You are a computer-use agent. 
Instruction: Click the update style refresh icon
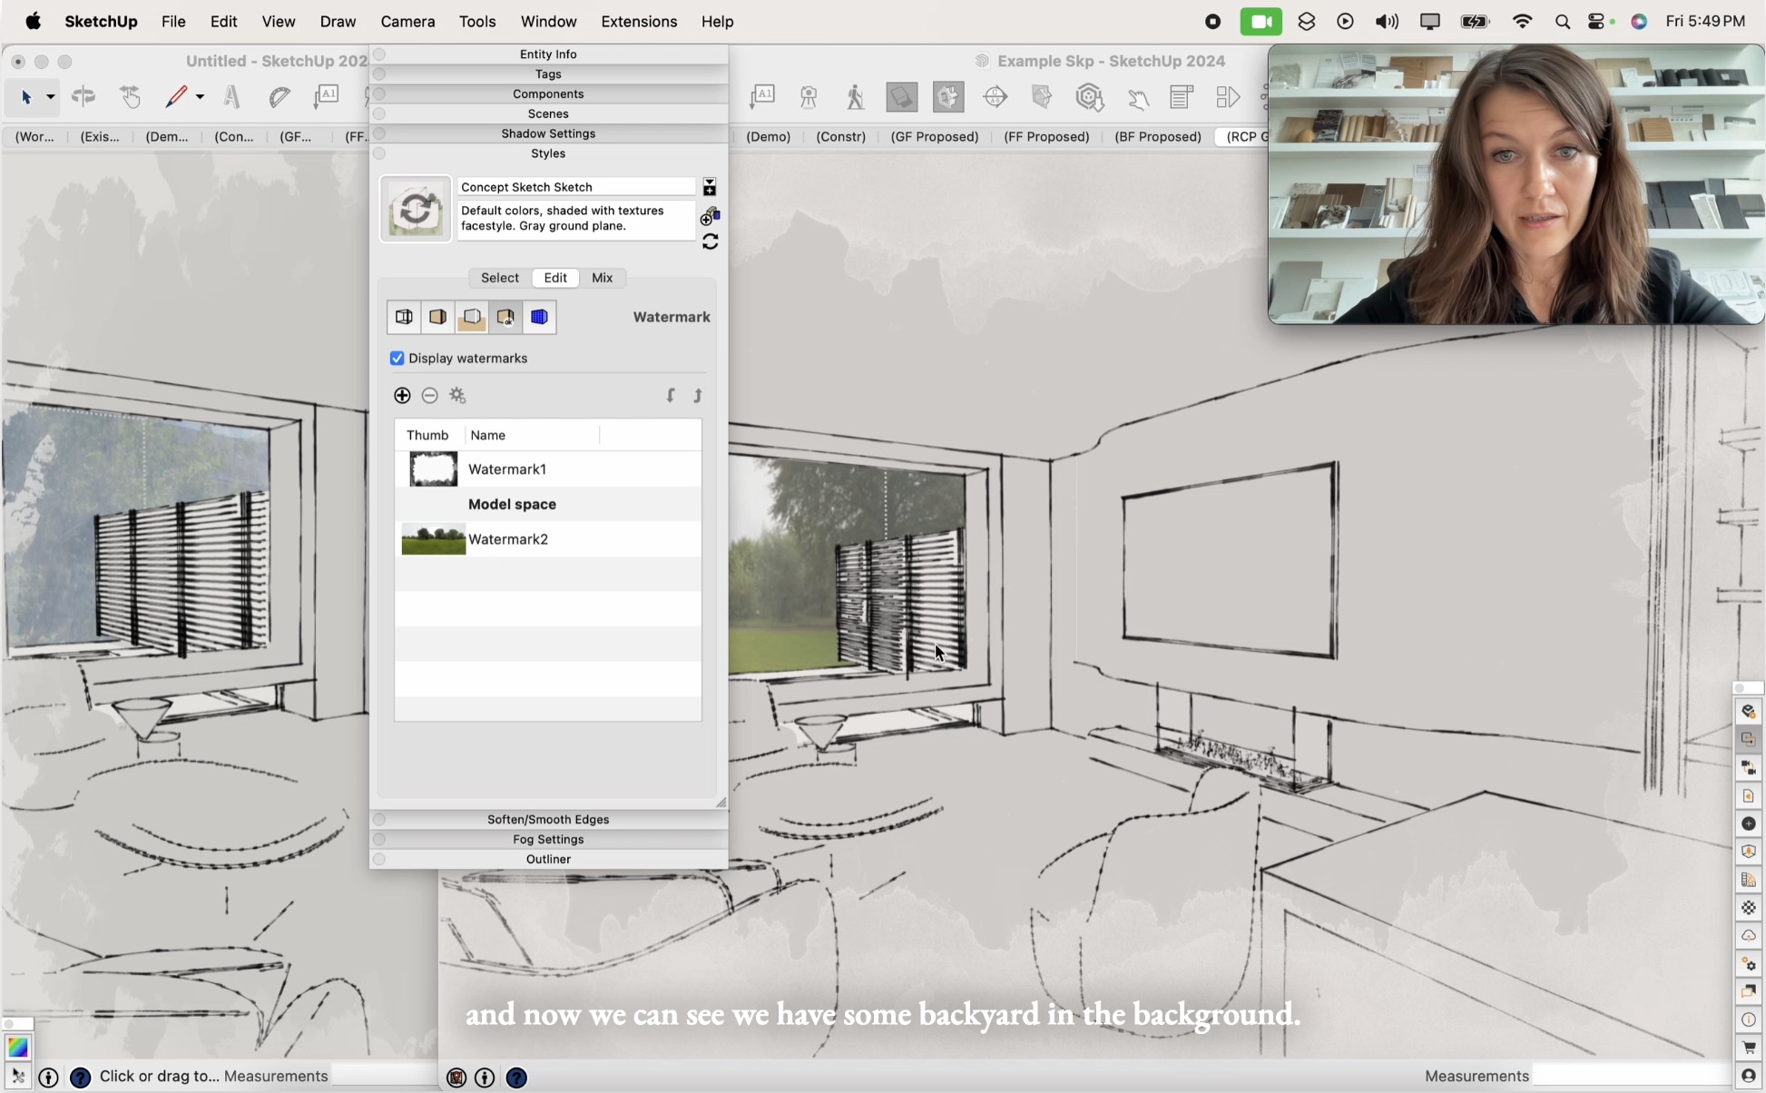point(711,241)
